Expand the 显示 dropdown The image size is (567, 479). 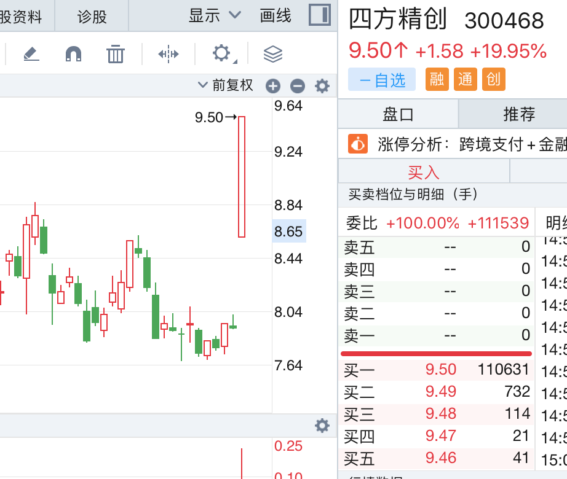point(215,16)
